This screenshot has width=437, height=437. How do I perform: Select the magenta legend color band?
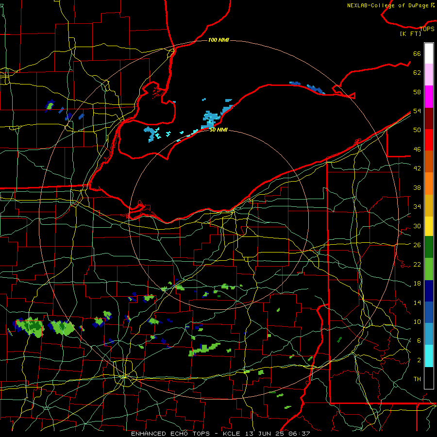(x=429, y=97)
